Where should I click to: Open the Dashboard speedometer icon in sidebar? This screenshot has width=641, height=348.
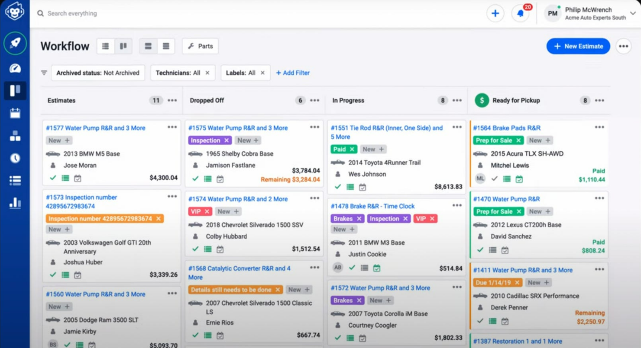[x=15, y=68]
